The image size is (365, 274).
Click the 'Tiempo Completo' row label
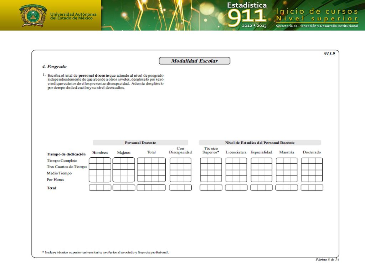62,161
